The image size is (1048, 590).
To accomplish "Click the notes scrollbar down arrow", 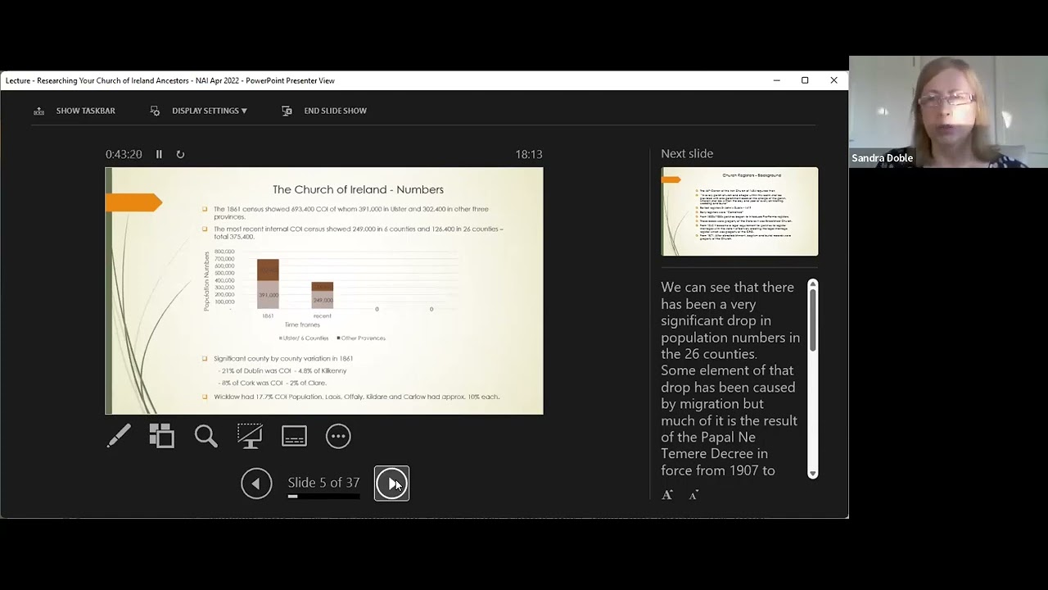I will tap(812, 474).
